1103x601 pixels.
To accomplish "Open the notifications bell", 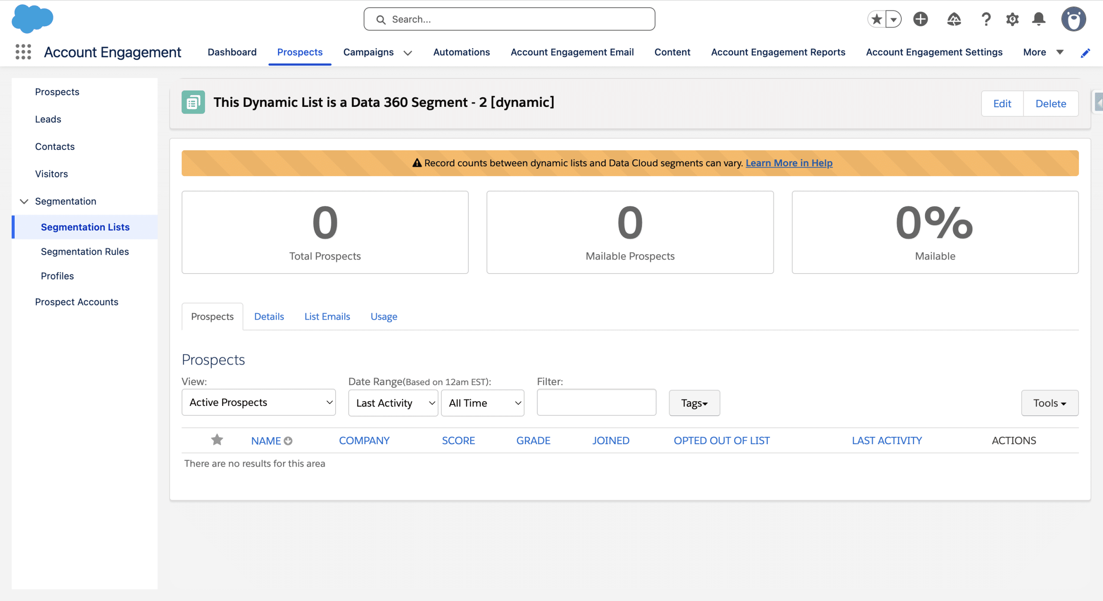I will pos(1039,19).
